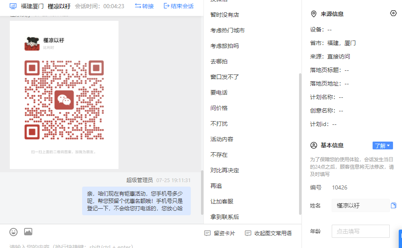Viewport: 402px width, 248px height.
Task: Select the quick phrase 让加客服
Action: coord(222,201)
